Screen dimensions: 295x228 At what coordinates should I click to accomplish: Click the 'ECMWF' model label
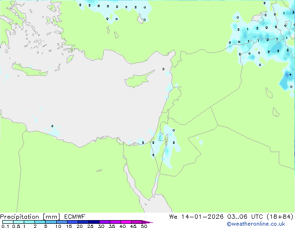74,217
